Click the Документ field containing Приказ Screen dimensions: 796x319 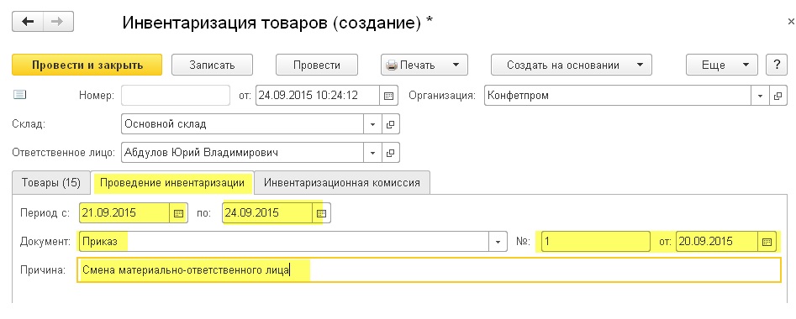[284, 242]
